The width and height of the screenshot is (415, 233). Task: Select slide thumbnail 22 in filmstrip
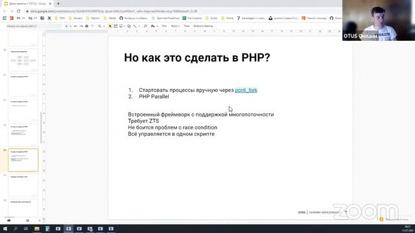23,110
